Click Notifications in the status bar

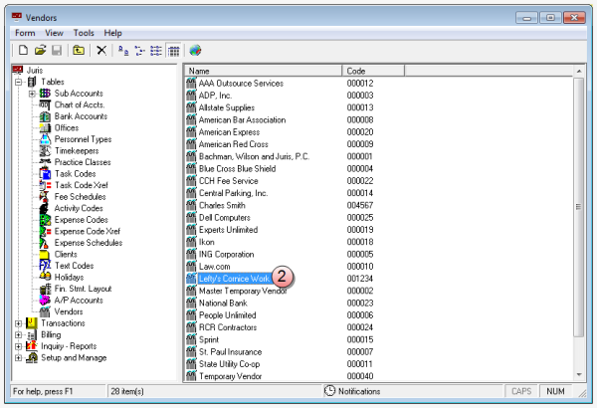(x=351, y=392)
